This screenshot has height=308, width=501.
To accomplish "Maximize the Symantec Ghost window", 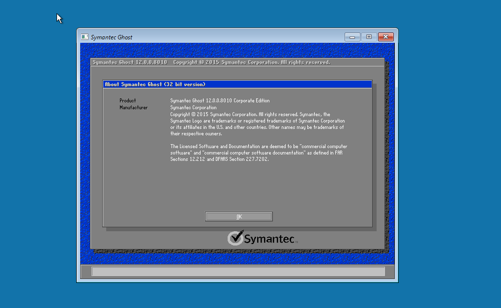I will coord(369,37).
